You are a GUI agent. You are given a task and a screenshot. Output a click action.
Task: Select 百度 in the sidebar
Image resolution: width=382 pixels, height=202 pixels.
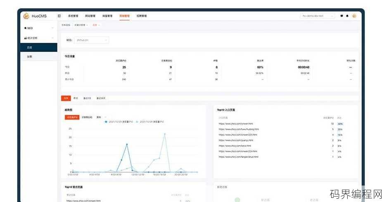tap(39, 47)
